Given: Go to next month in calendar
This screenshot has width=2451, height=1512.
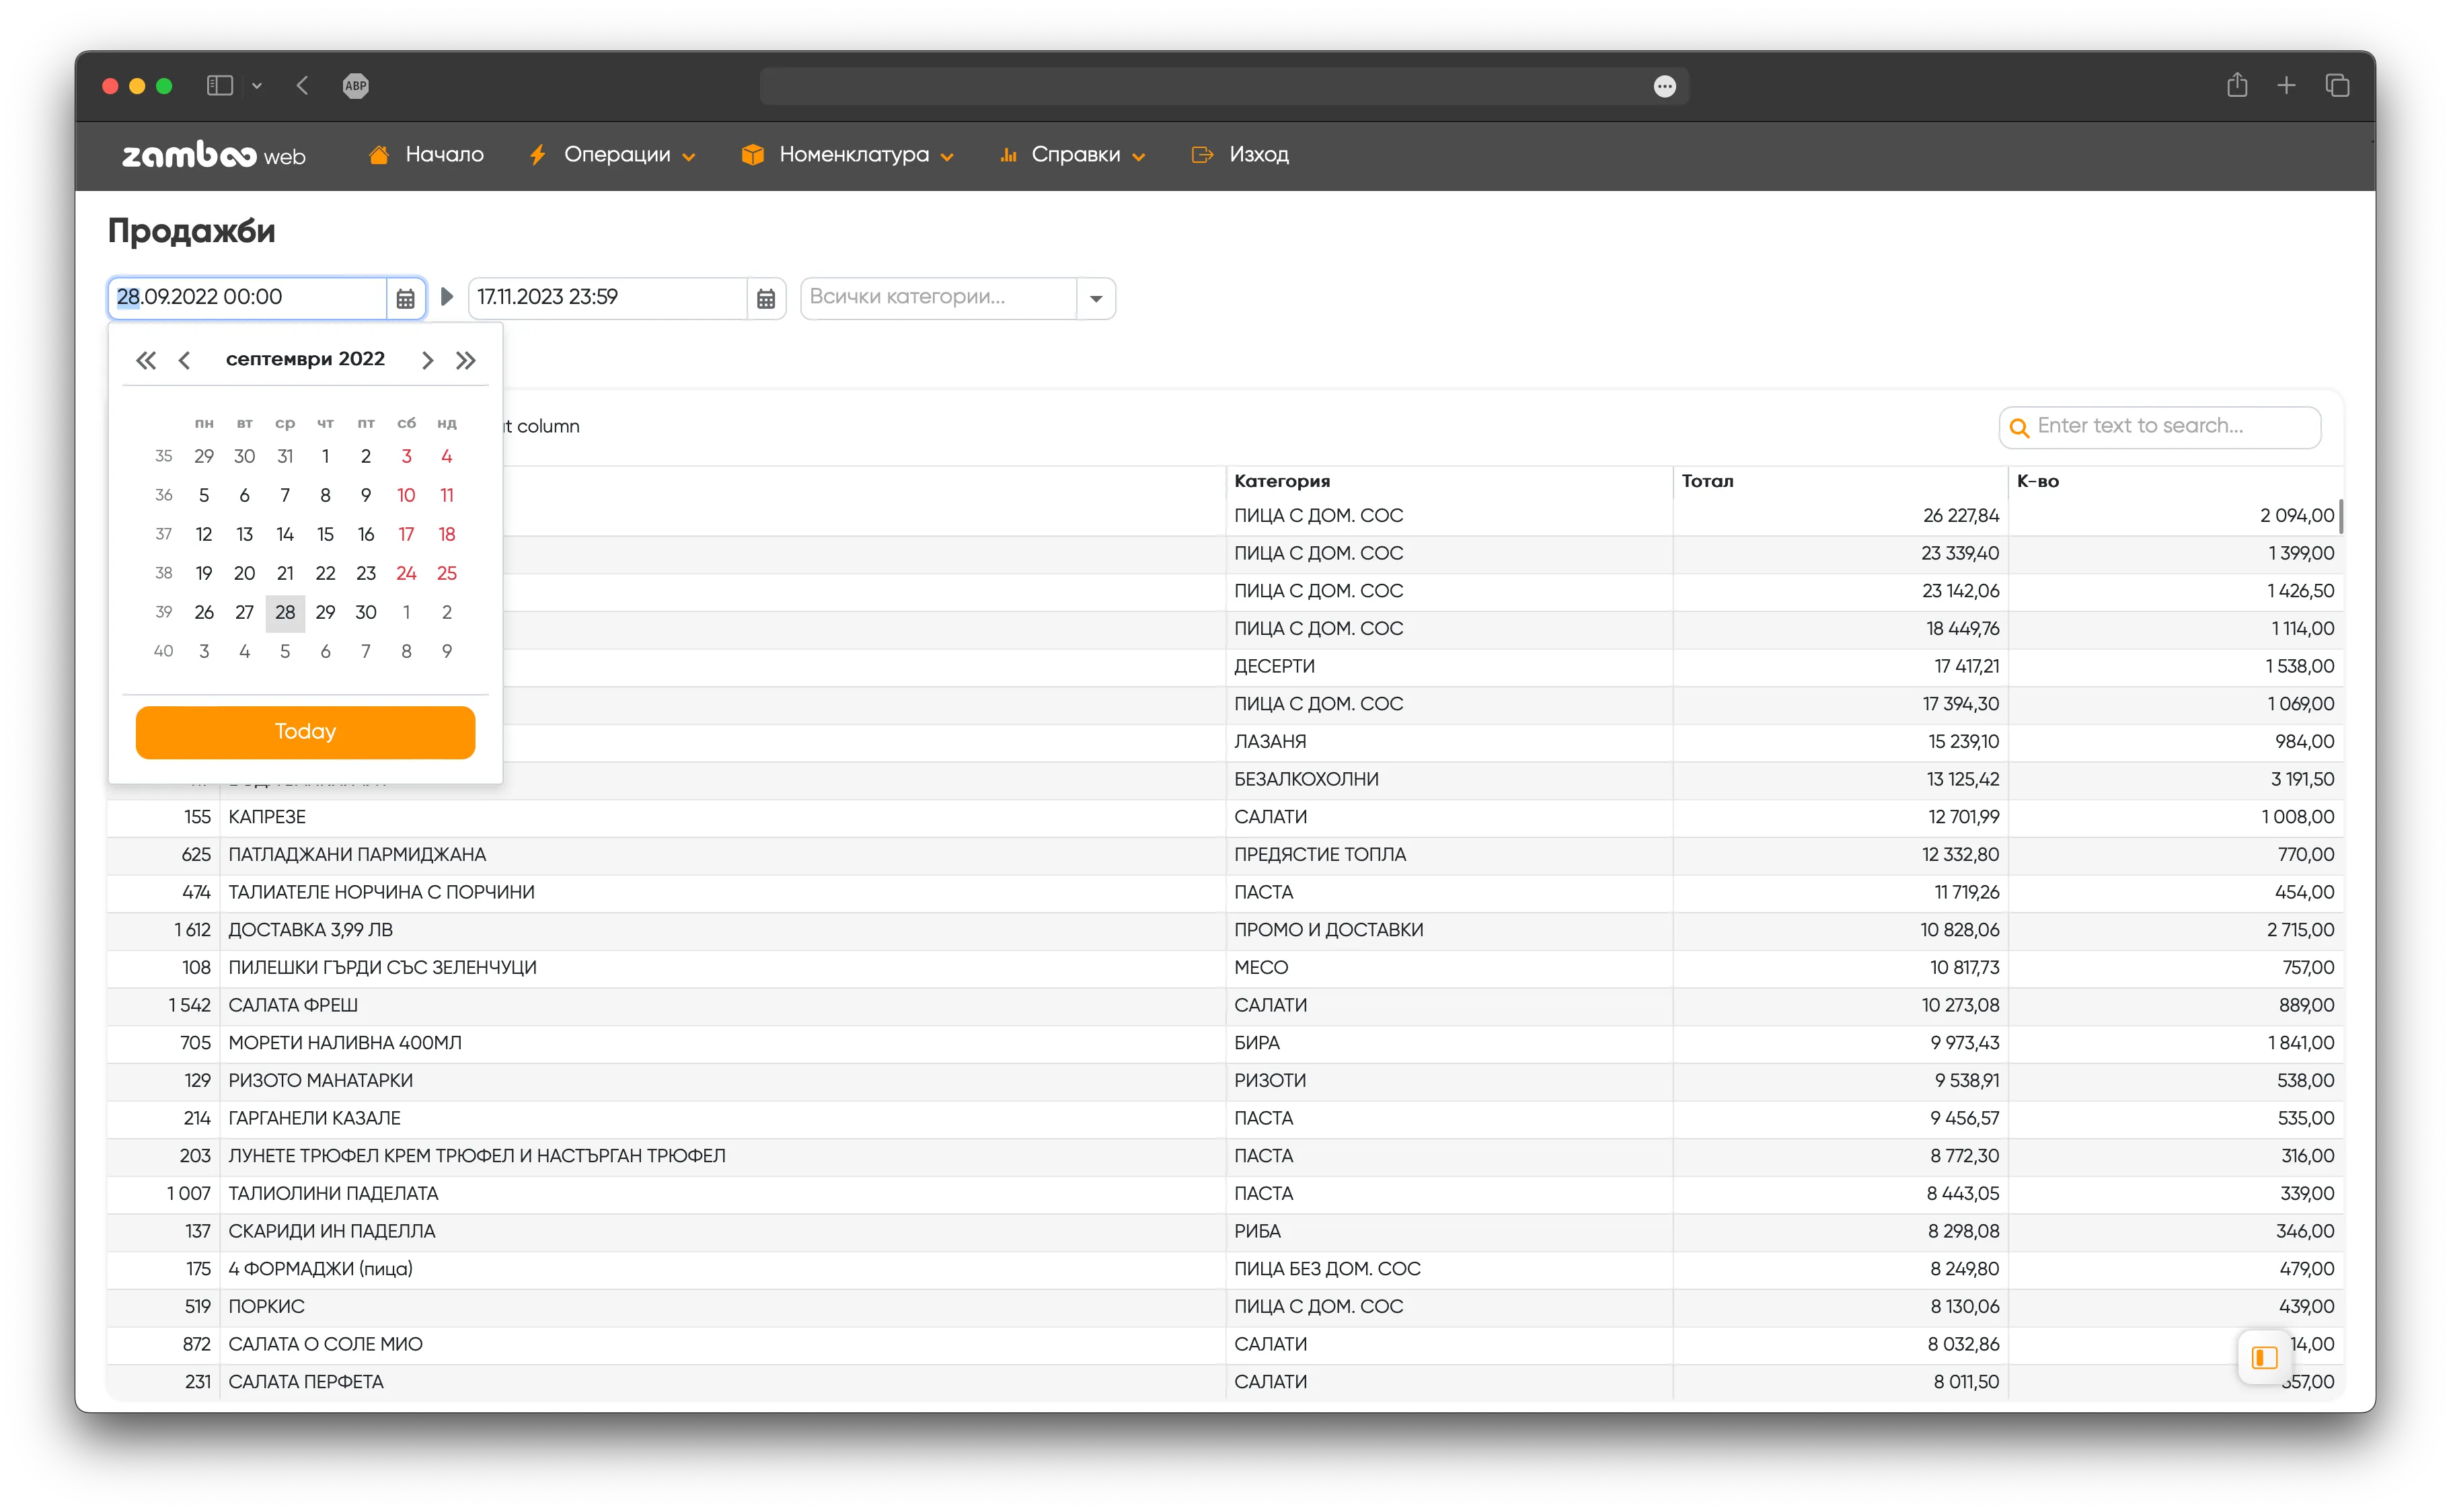Looking at the screenshot, I should point(427,360).
